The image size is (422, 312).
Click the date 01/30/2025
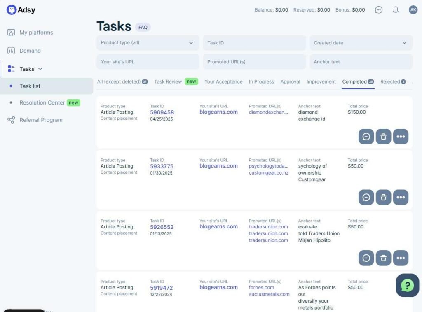point(161,173)
